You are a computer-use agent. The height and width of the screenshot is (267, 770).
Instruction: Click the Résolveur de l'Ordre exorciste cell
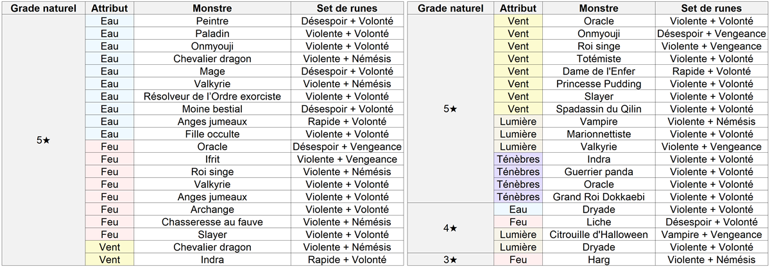pyautogui.click(x=212, y=96)
